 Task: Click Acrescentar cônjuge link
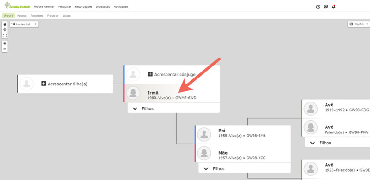[175, 74]
